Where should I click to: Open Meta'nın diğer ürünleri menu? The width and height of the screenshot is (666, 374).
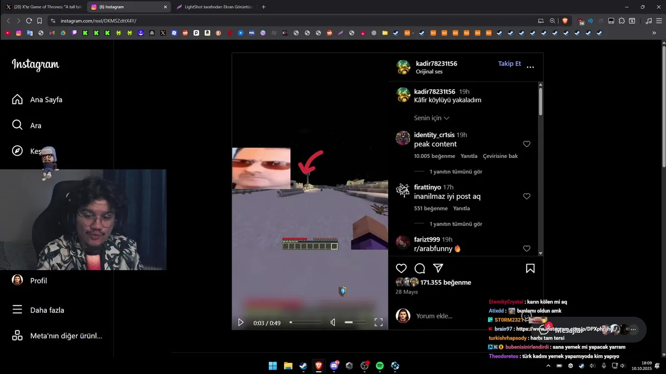tap(57, 336)
